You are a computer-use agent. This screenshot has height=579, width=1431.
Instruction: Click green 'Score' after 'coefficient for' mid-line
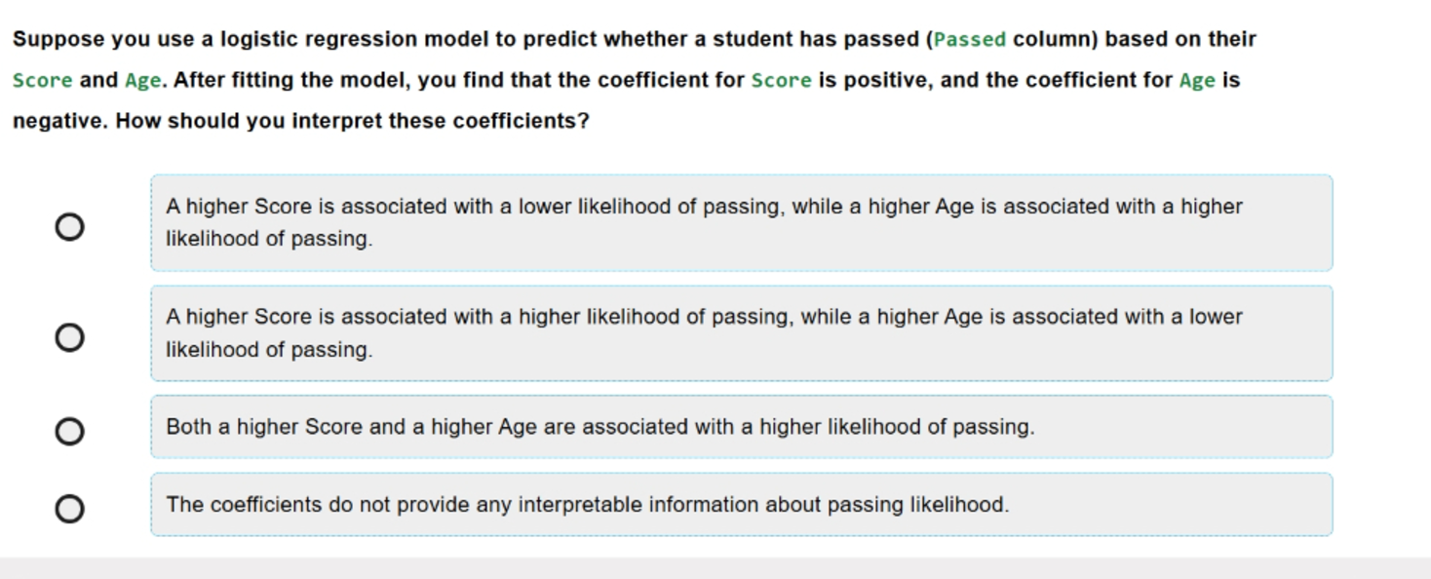coord(781,81)
